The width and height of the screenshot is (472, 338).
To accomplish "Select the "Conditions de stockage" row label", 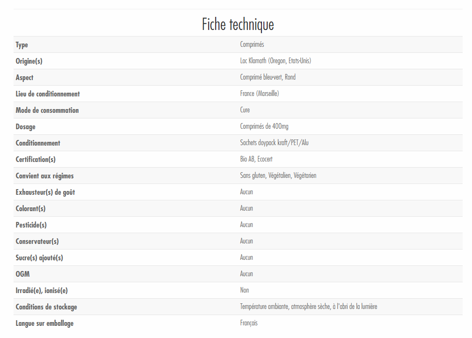I will click(x=46, y=307).
